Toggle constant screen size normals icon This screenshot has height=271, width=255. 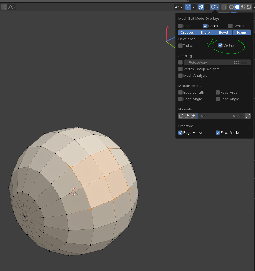(x=248, y=116)
